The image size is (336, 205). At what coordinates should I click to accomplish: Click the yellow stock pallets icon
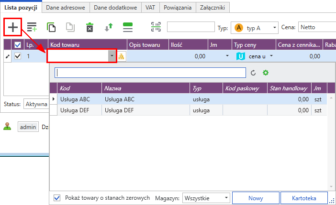(121, 56)
